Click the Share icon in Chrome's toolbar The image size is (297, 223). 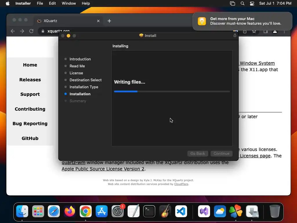[245, 32]
